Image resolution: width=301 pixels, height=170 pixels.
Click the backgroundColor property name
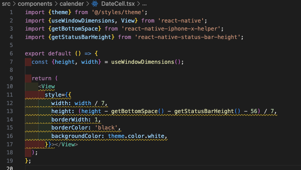coord(76,136)
